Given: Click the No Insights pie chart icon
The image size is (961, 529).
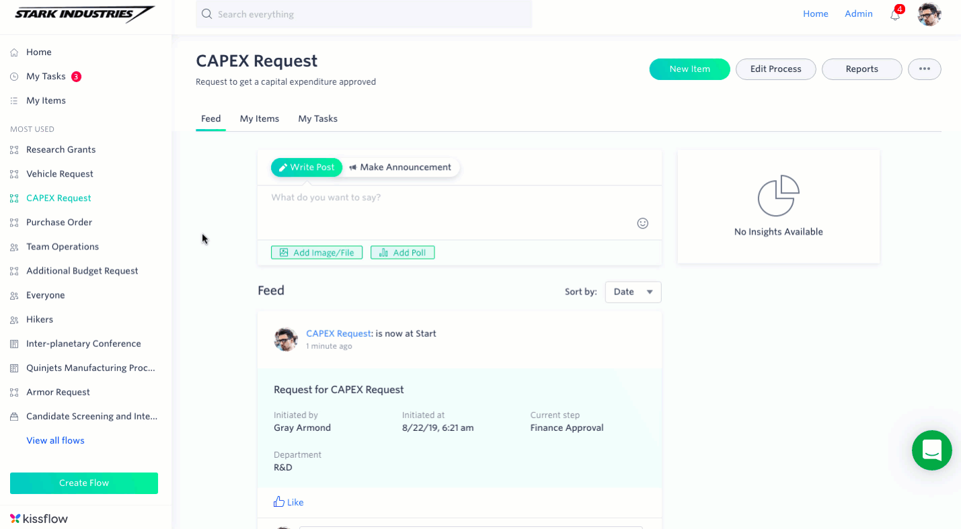Looking at the screenshot, I should point(779,196).
